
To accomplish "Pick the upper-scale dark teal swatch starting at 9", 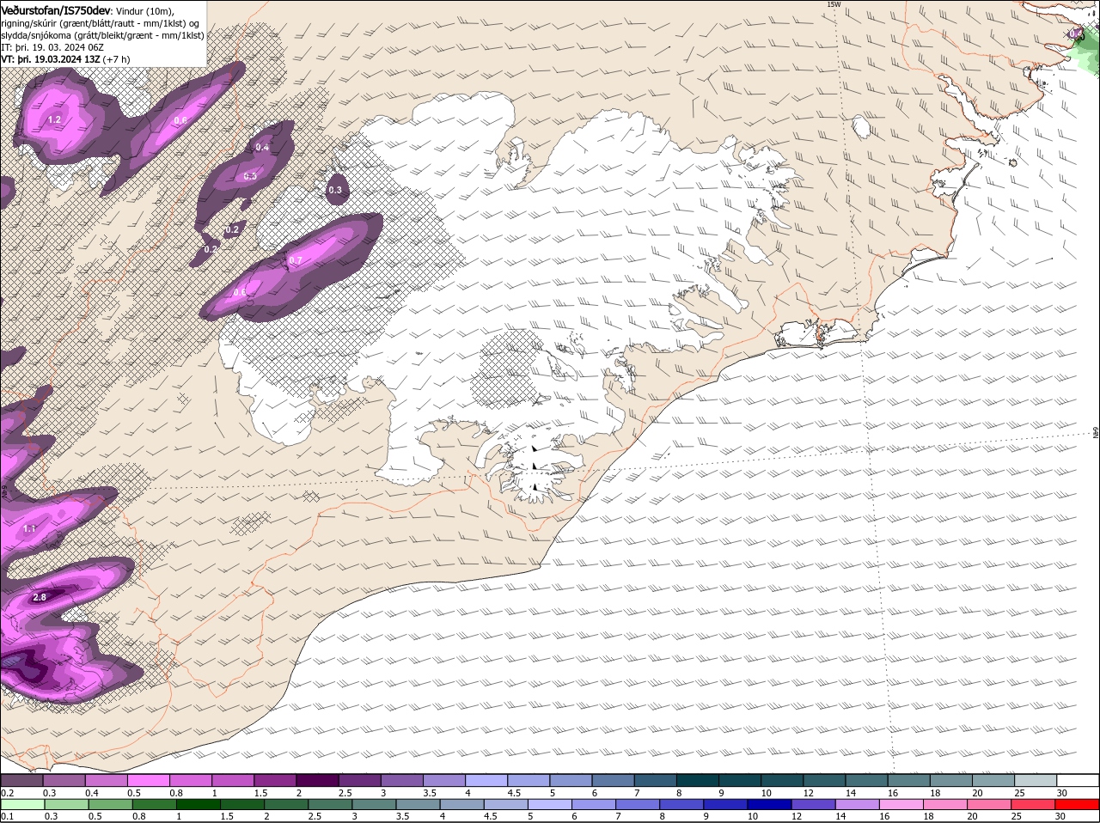I will pos(742,780).
